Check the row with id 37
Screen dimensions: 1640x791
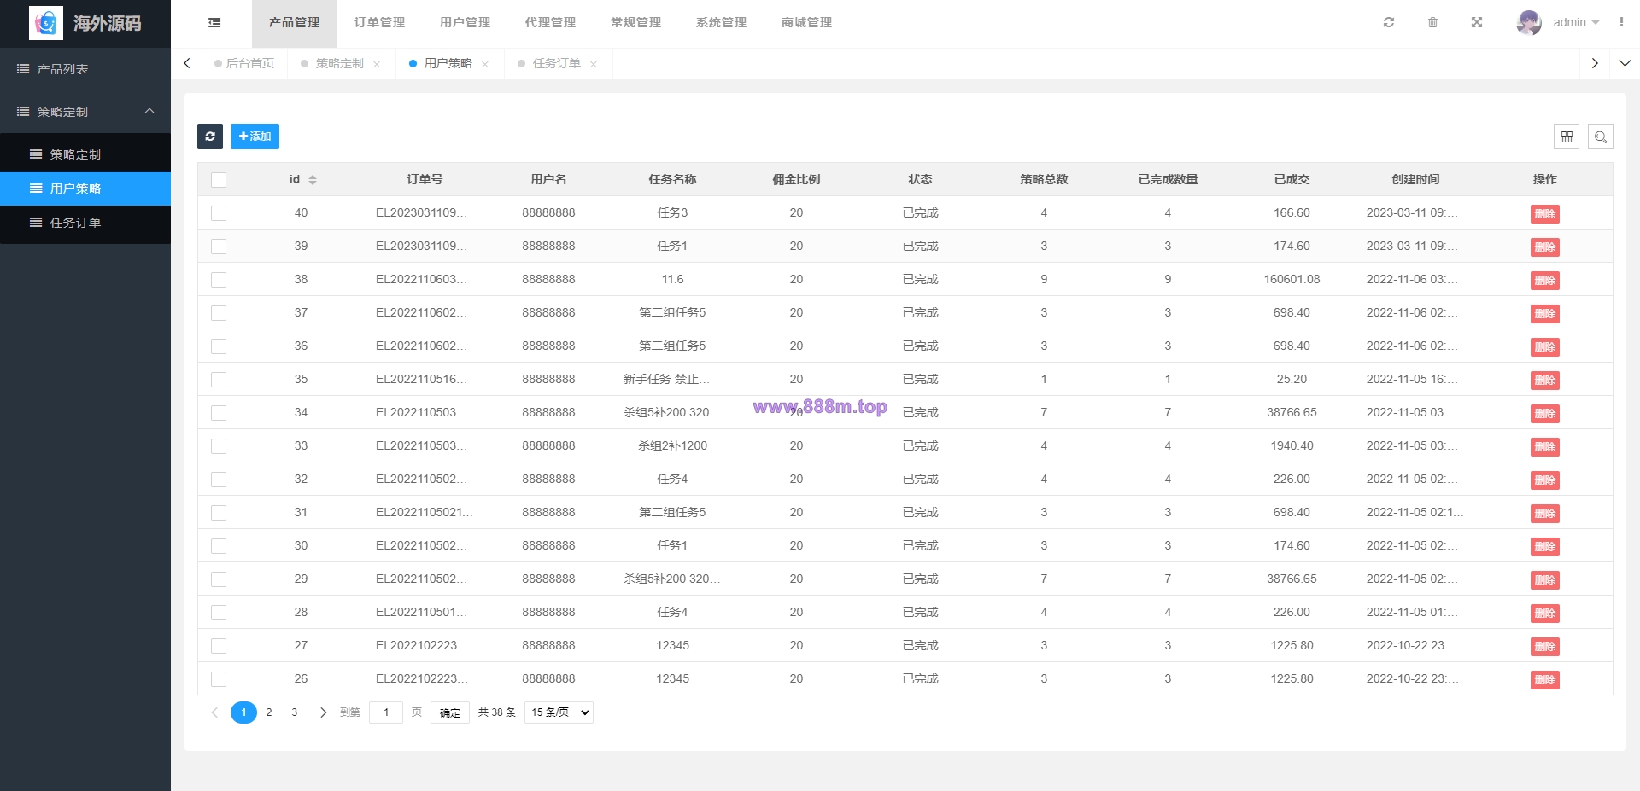219,313
